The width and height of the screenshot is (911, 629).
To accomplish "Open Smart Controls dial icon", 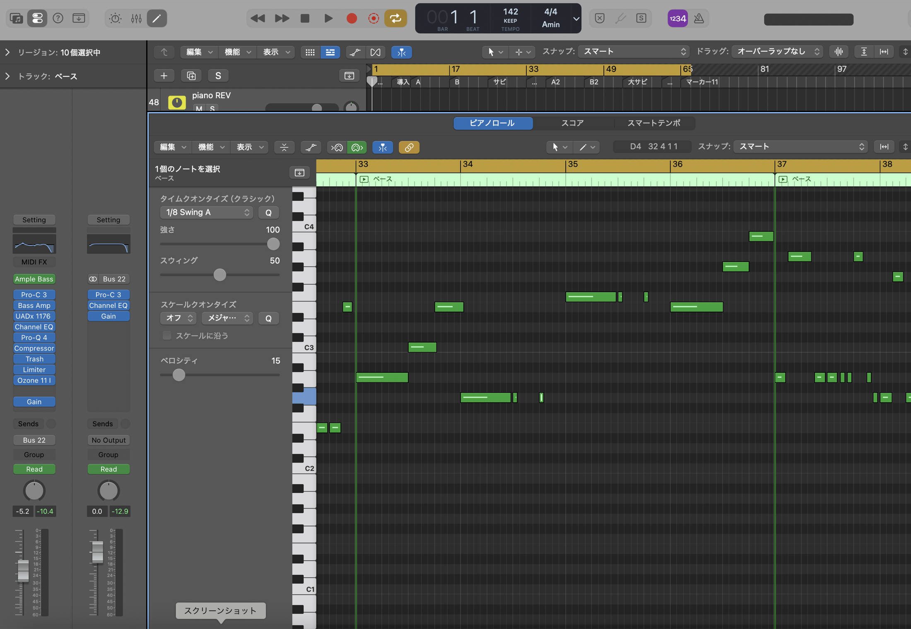I will click(x=115, y=18).
